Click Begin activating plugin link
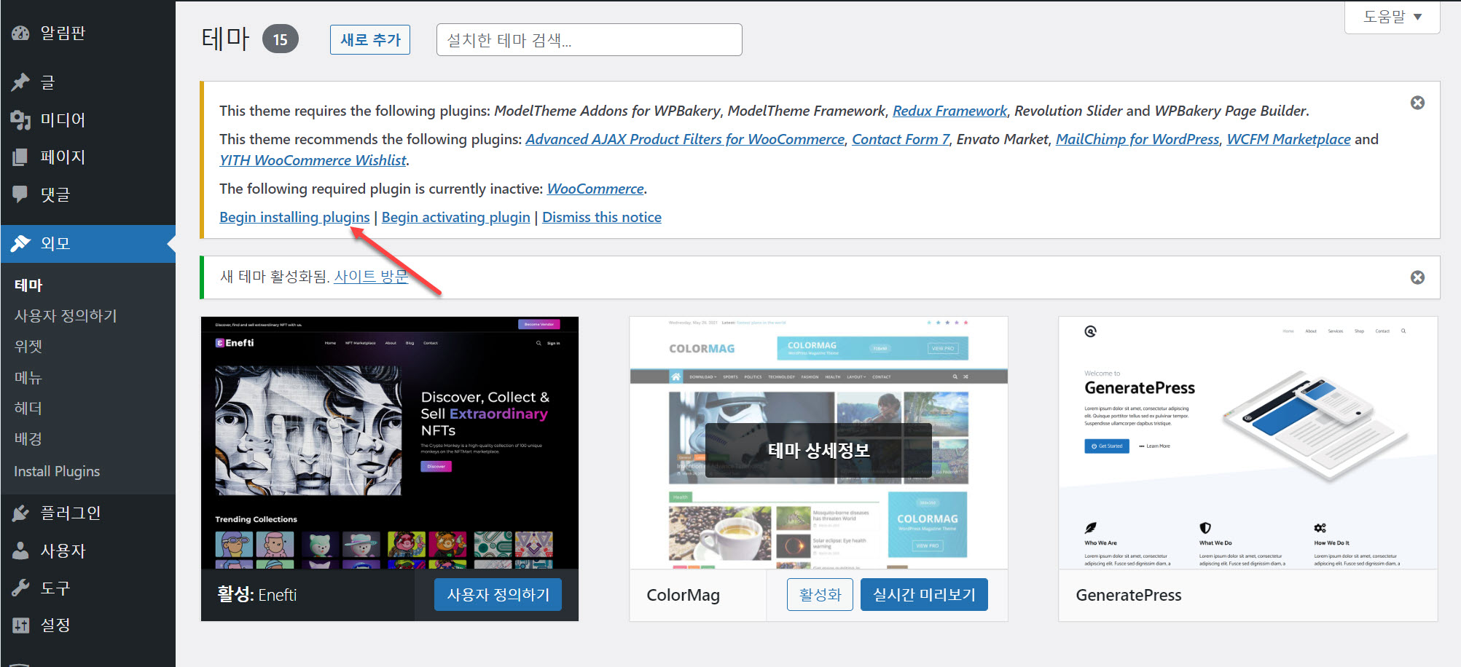This screenshot has height=667, width=1461. [455, 217]
